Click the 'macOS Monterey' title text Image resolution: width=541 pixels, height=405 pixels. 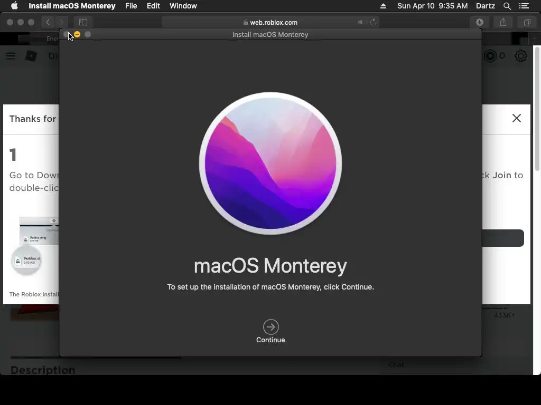[x=270, y=266]
